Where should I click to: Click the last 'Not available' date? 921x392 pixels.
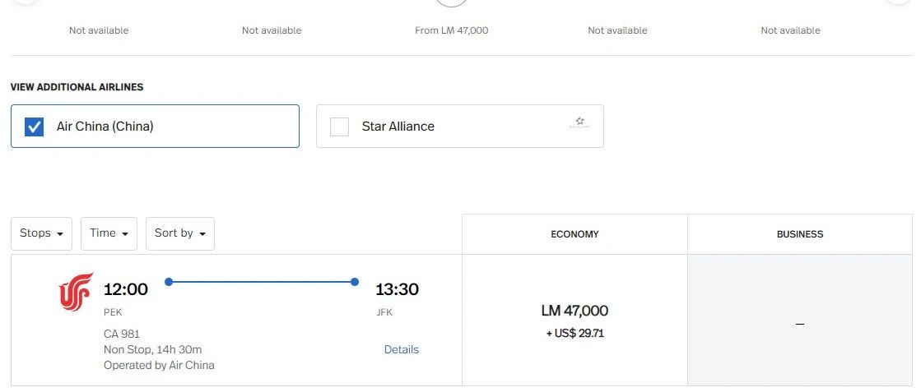790,30
